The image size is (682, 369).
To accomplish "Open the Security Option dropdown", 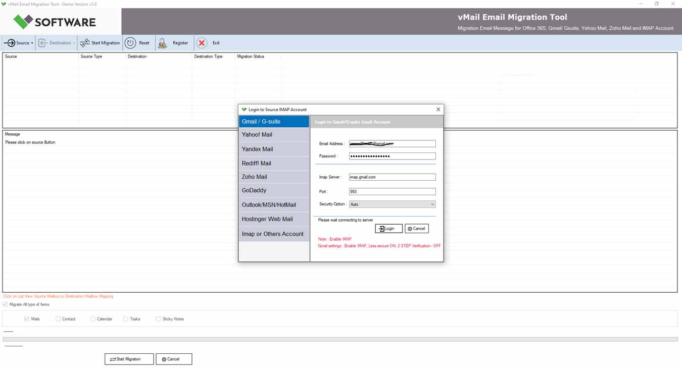I will pyautogui.click(x=392, y=204).
